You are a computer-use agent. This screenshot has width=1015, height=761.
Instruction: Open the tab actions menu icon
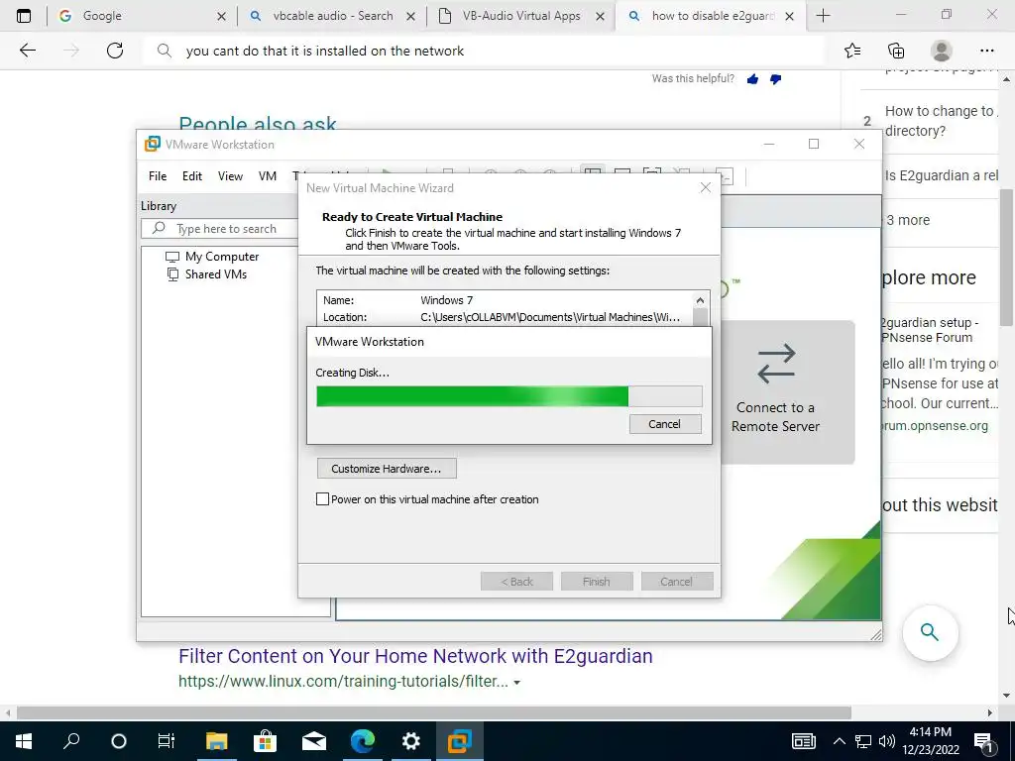(24, 16)
